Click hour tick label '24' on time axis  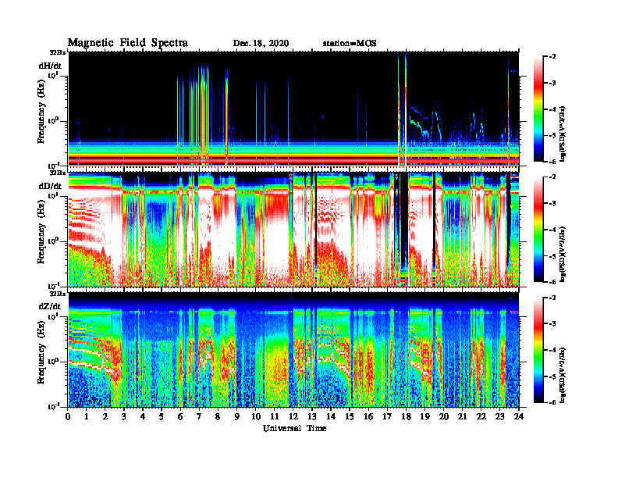click(x=519, y=417)
